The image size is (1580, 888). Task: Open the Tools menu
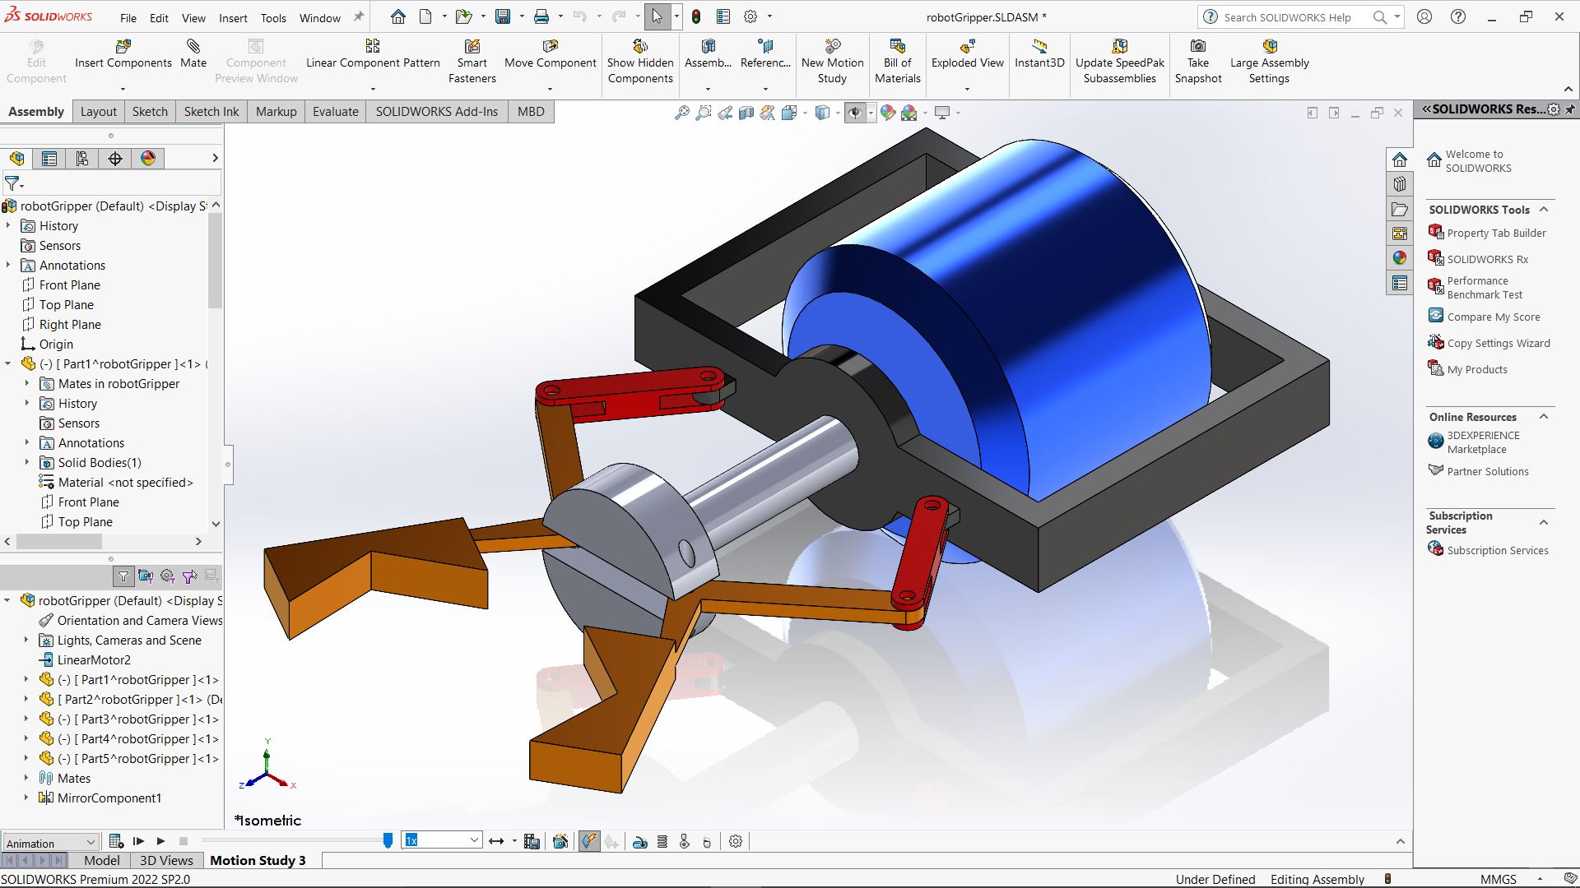[273, 17]
